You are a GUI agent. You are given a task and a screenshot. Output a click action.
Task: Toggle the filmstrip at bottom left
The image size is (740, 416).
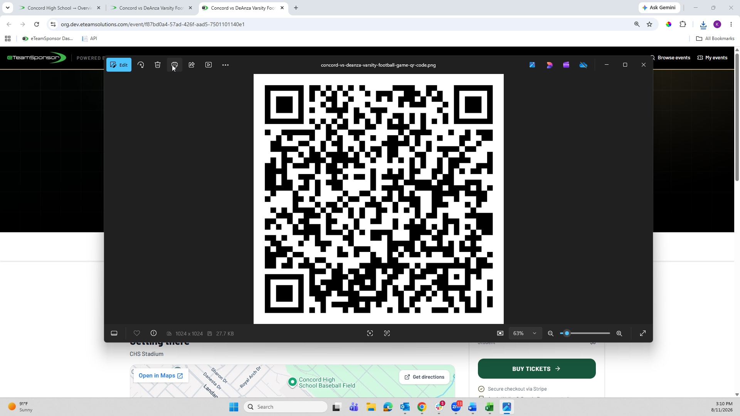point(114,333)
